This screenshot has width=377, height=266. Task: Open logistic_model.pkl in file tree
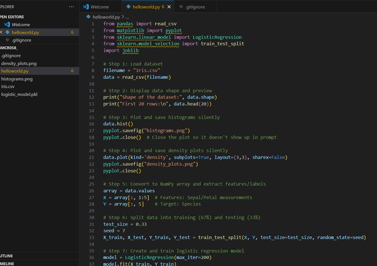tap(39, 94)
